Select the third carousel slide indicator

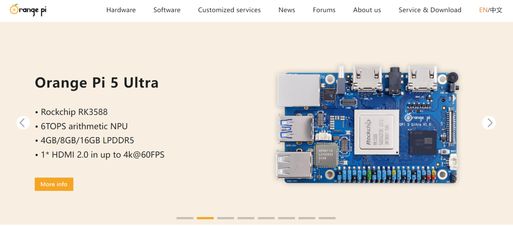click(225, 218)
